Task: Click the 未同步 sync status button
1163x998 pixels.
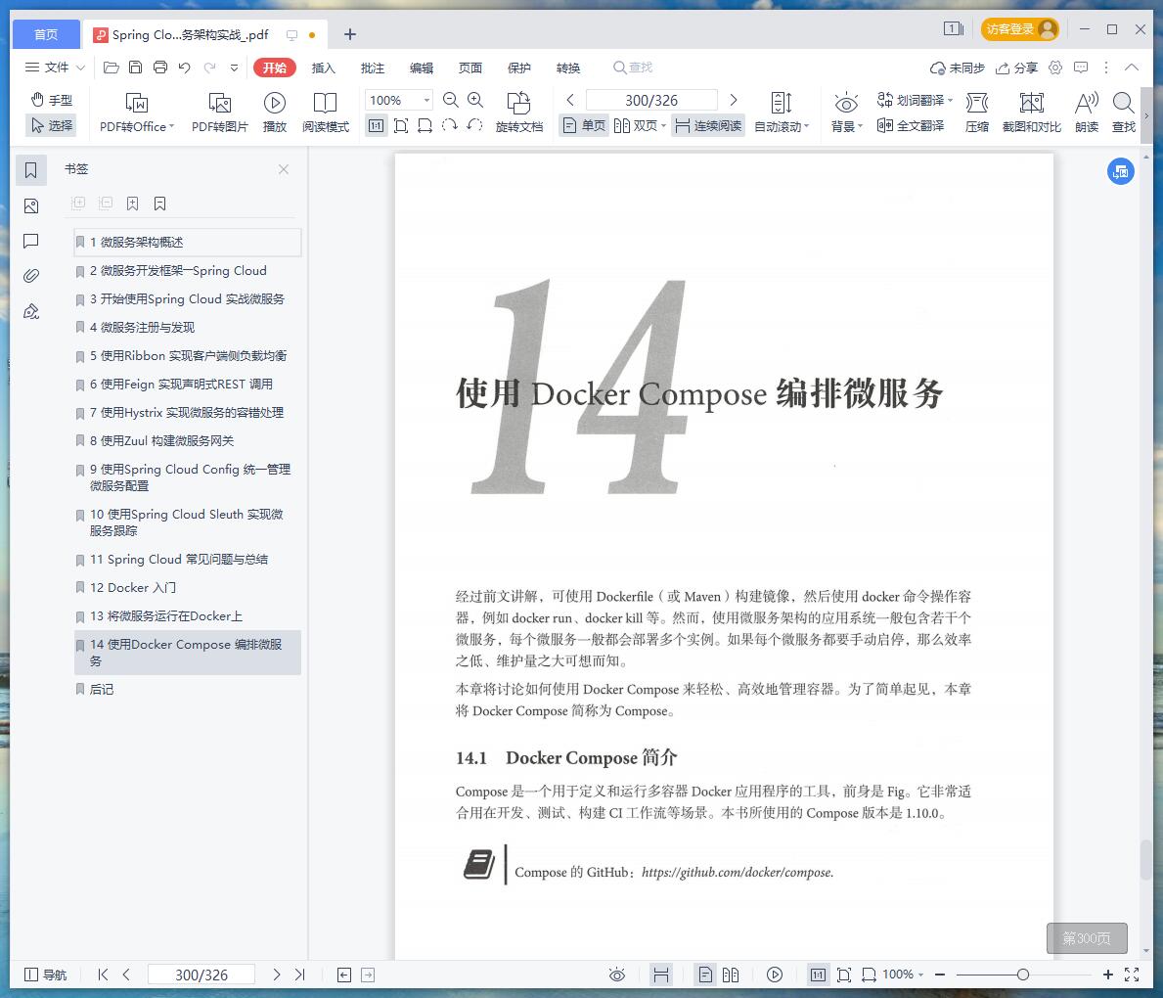Action: [957, 68]
